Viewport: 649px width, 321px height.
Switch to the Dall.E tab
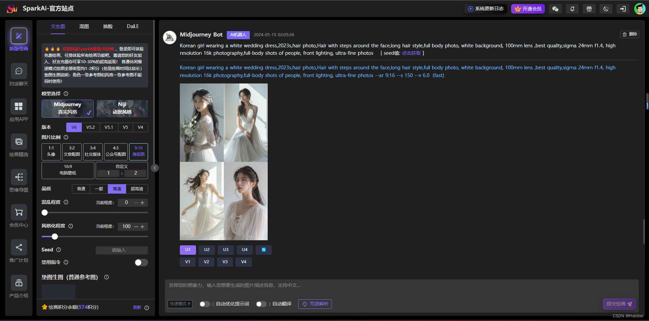[132, 26]
